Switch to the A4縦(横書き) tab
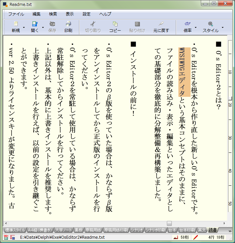 [39, 230]
